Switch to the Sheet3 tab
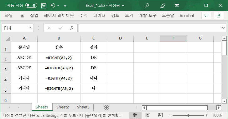The image size is (228, 119). [x=83, y=107]
